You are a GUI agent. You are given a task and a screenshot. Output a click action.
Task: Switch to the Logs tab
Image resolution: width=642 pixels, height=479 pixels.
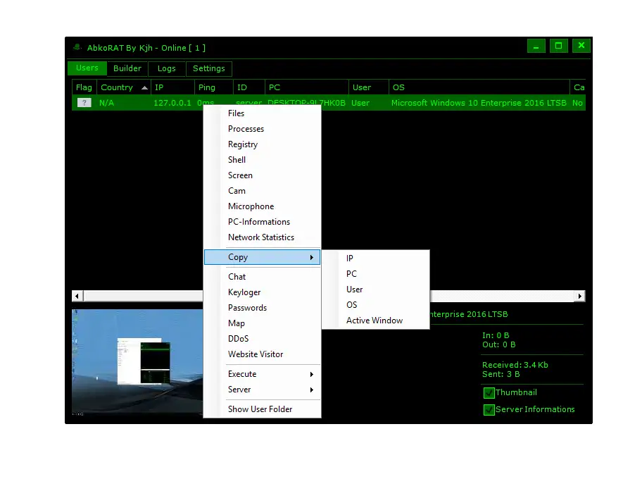[167, 68]
